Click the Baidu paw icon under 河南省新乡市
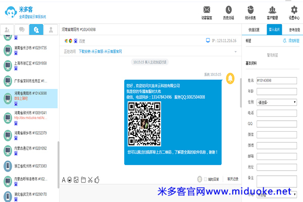This screenshot has width=303, height=202. point(16,138)
